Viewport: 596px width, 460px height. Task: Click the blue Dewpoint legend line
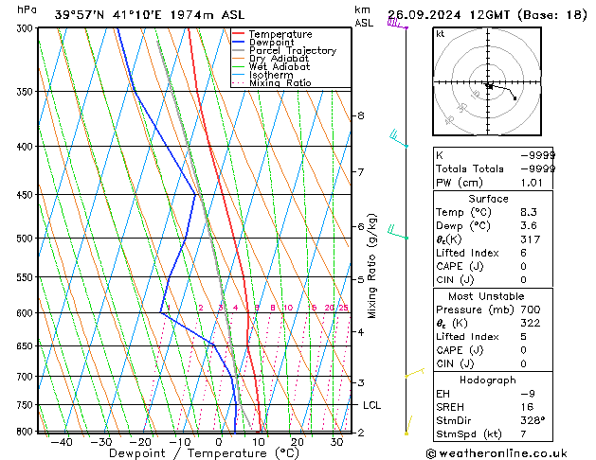(239, 42)
